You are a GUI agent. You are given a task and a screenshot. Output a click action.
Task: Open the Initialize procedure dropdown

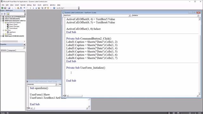point(198,16)
